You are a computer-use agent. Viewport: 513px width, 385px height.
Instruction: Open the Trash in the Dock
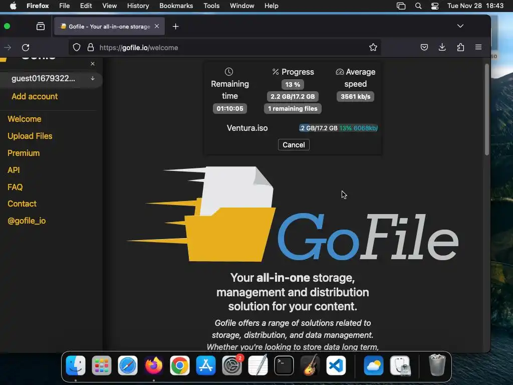(437, 365)
